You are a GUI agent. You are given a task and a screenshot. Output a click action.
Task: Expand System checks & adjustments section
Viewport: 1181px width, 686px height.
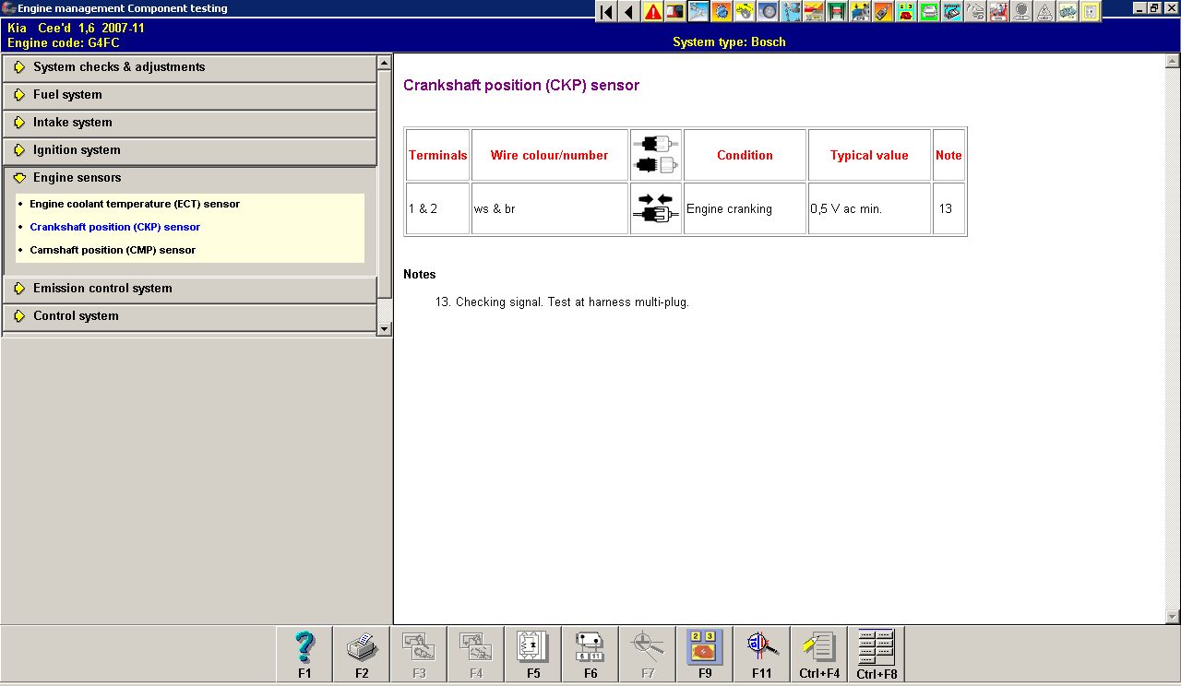point(119,67)
